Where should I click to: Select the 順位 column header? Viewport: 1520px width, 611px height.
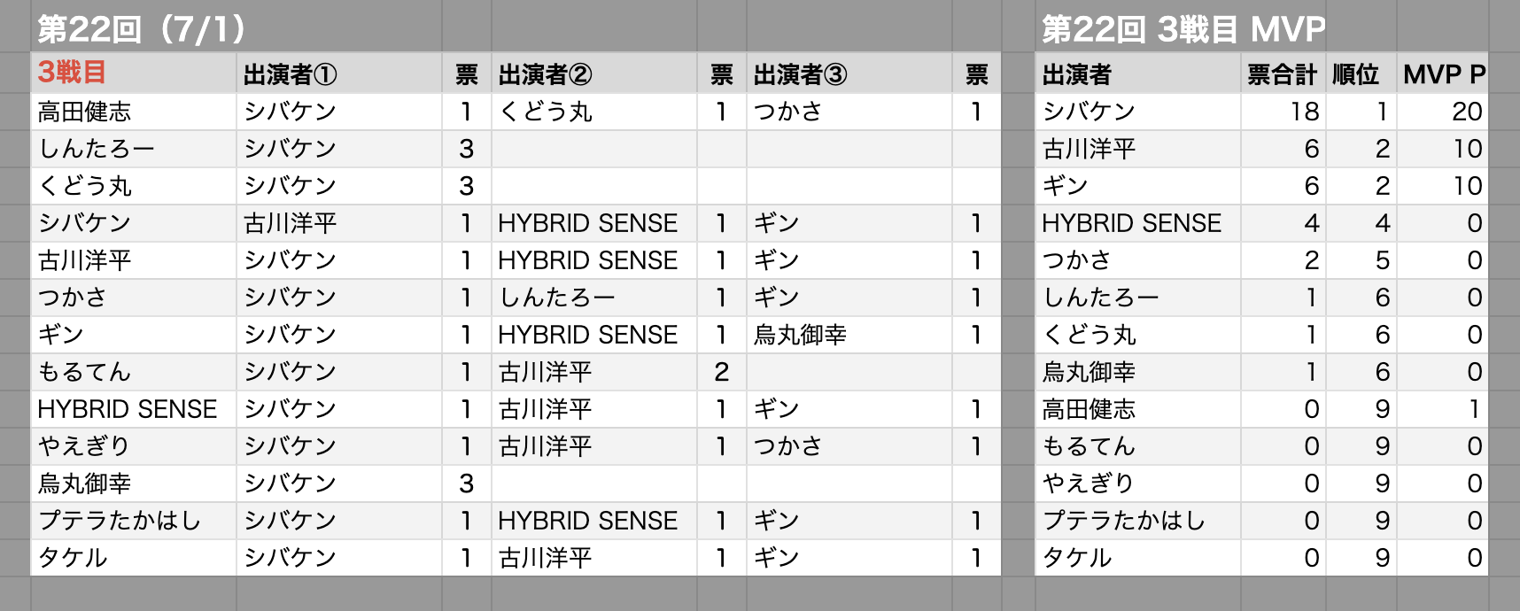pos(1361,73)
